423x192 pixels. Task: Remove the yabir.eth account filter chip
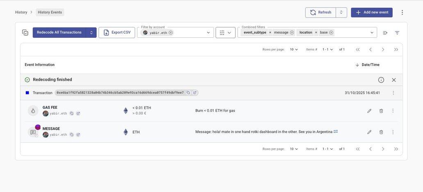(171, 33)
